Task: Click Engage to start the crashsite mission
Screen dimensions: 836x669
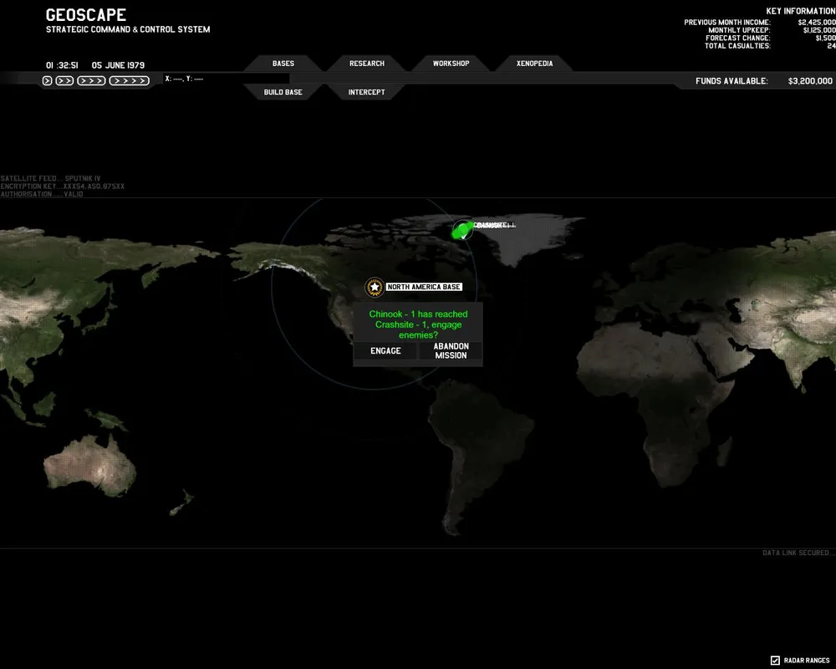Action: [x=385, y=350]
